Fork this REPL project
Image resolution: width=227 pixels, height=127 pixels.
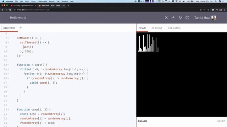click(x=181, y=18)
